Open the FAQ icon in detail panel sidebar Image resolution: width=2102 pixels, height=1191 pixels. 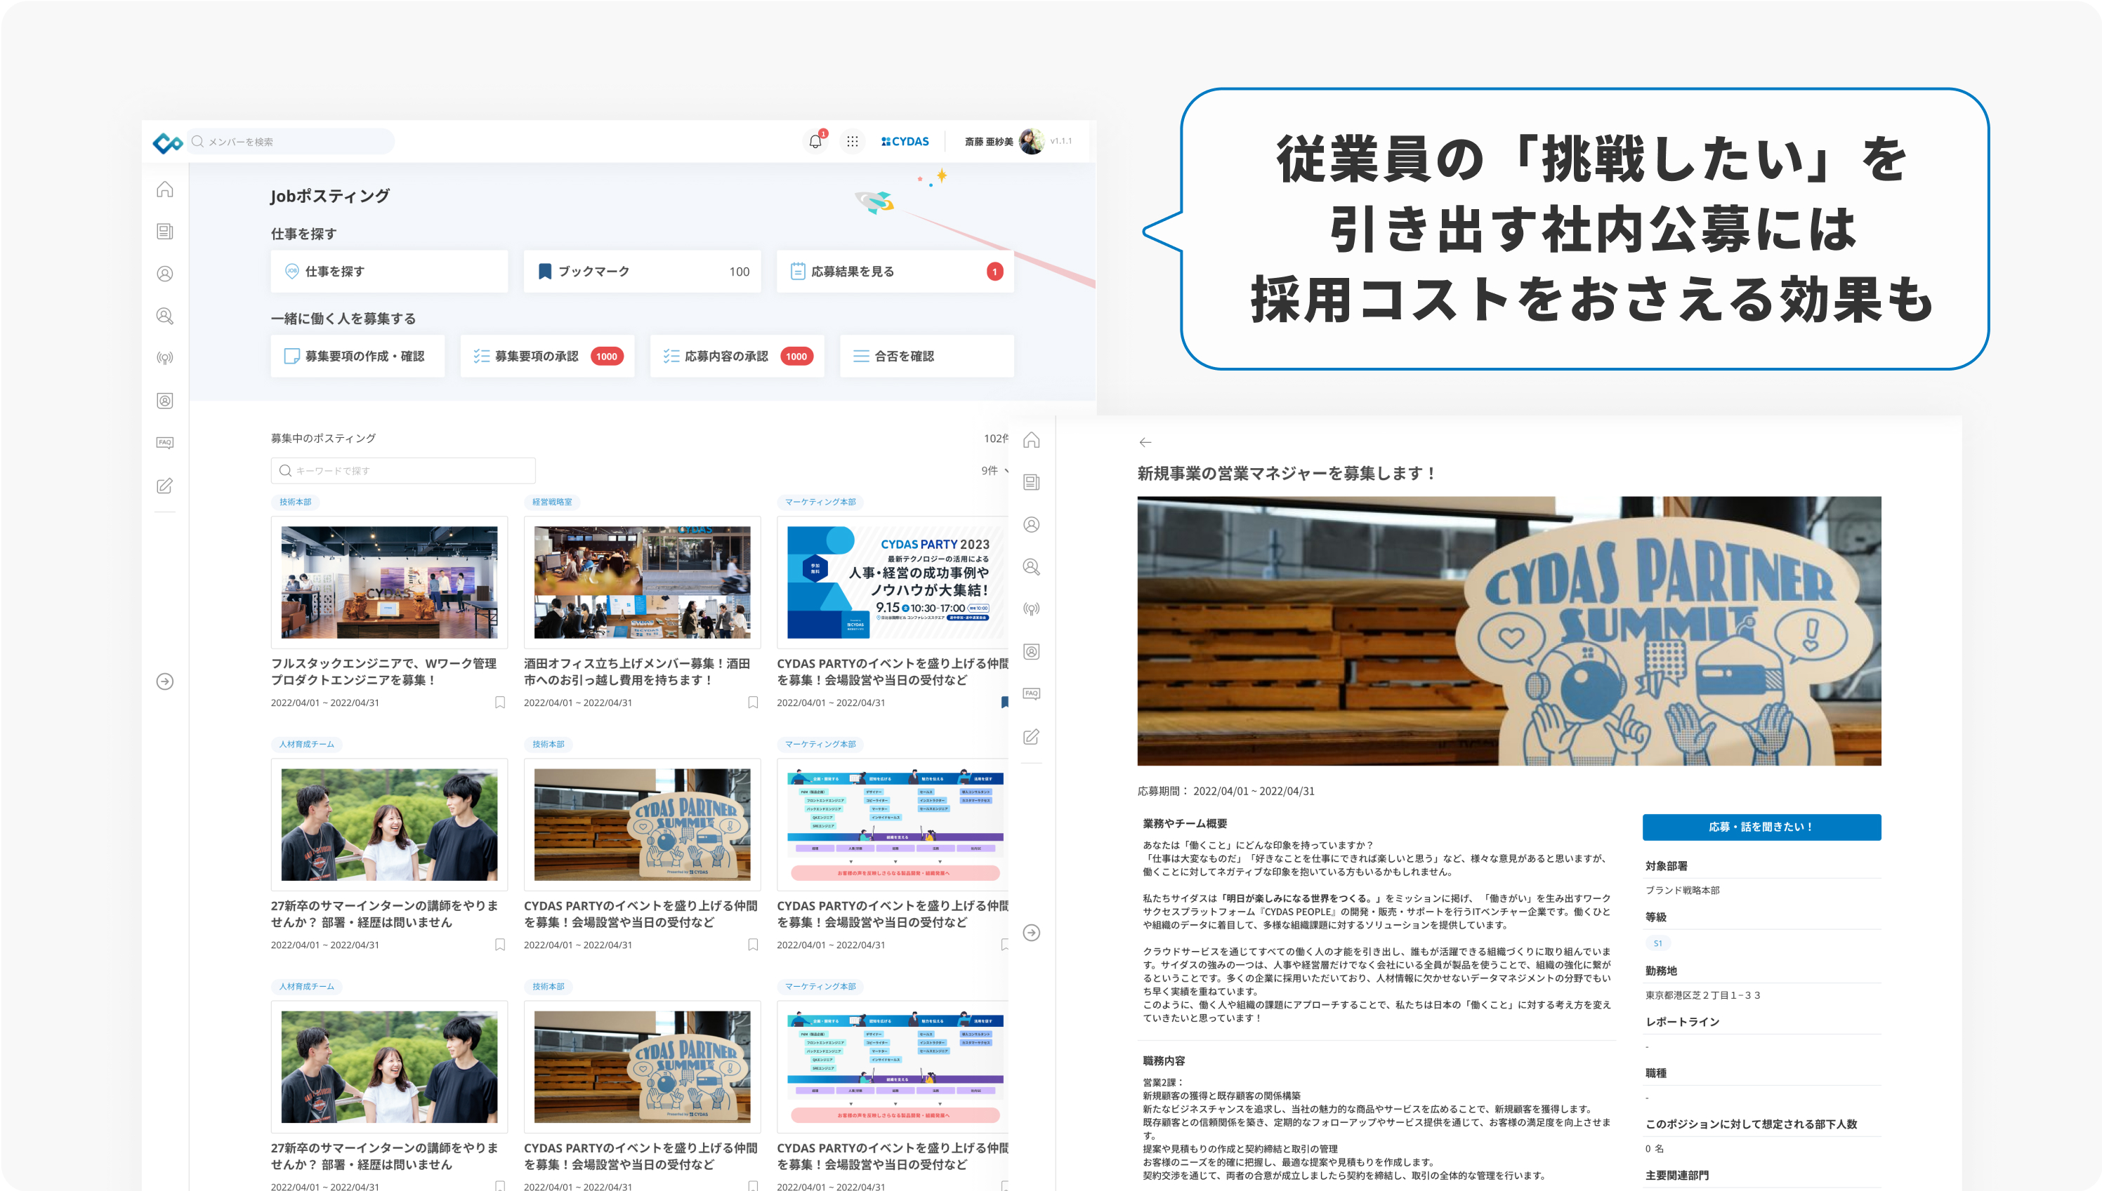1032,693
